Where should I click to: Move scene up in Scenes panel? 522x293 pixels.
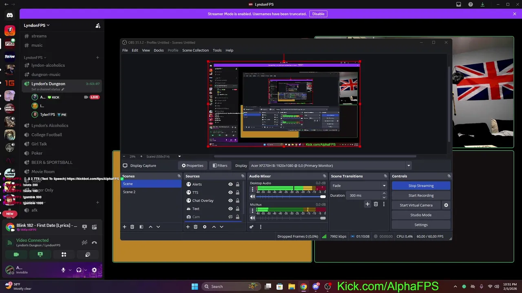pyautogui.click(x=150, y=227)
